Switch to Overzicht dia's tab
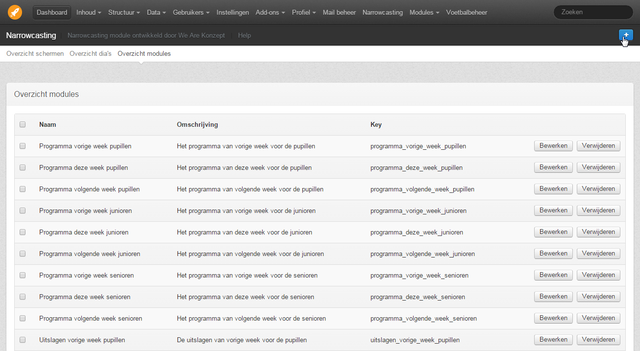 pyautogui.click(x=91, y=53)
